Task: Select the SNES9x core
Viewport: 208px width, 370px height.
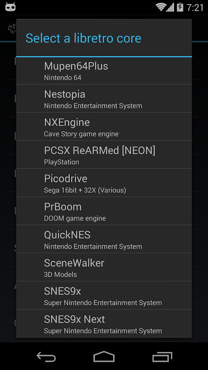Action: pyautogui.click(x=104, y=295)
